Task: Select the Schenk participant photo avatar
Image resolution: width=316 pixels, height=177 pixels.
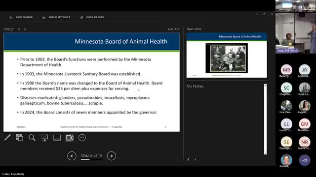Action: coord(286,160)
